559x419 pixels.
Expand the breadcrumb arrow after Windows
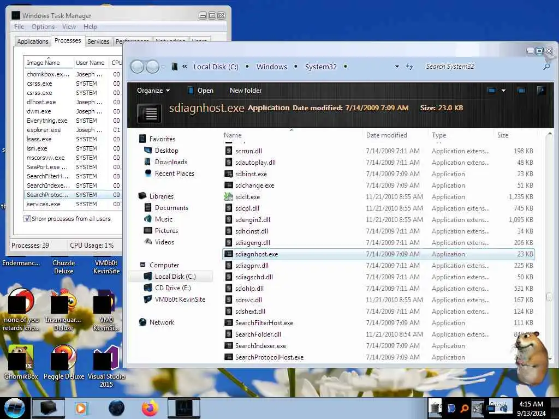tap(295, 67)
